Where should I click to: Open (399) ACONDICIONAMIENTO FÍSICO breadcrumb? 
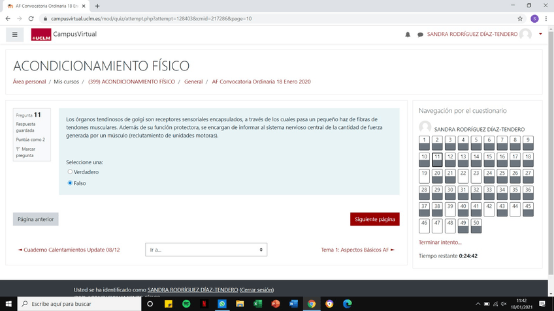pyautogui.click(x=131, y=81)
